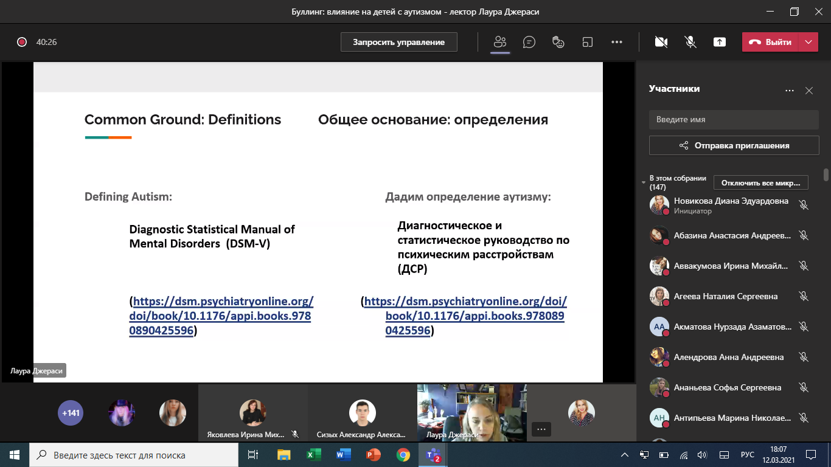The width and height of the screenshot is (831, 467).
Task: Click the raise hand reactions icon
Action: pyautogui.click(x=558, y=42)
